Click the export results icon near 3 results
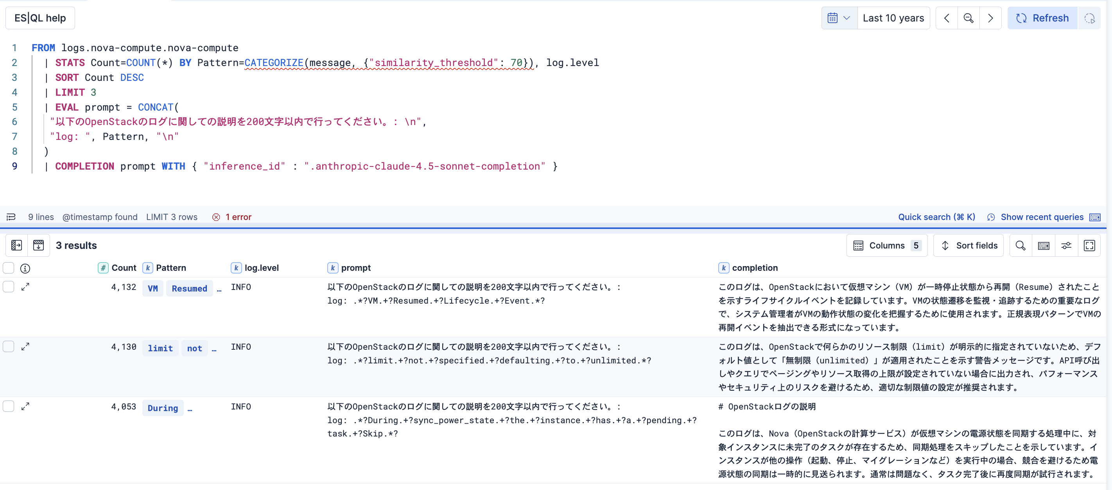The height and width of the screenshot is (490, 1112). click(x=39, y=245)
